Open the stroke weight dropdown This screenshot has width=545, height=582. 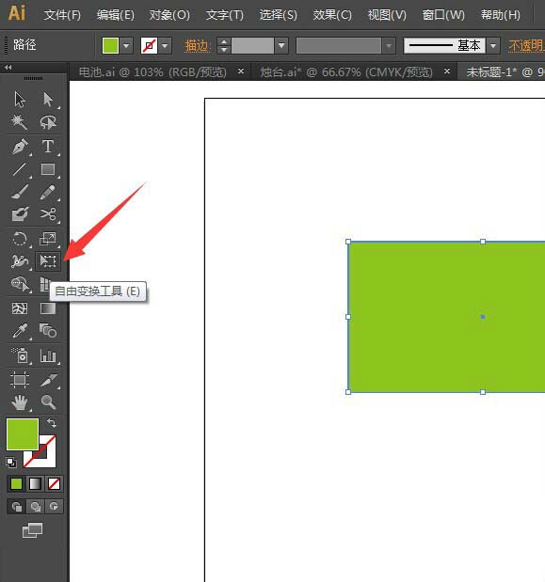coord(281,46)
